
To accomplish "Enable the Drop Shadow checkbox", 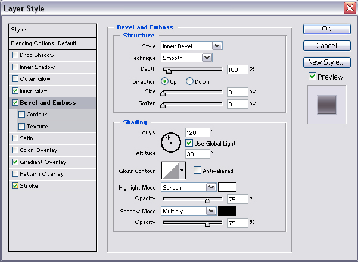I will [x=15, y=55].
